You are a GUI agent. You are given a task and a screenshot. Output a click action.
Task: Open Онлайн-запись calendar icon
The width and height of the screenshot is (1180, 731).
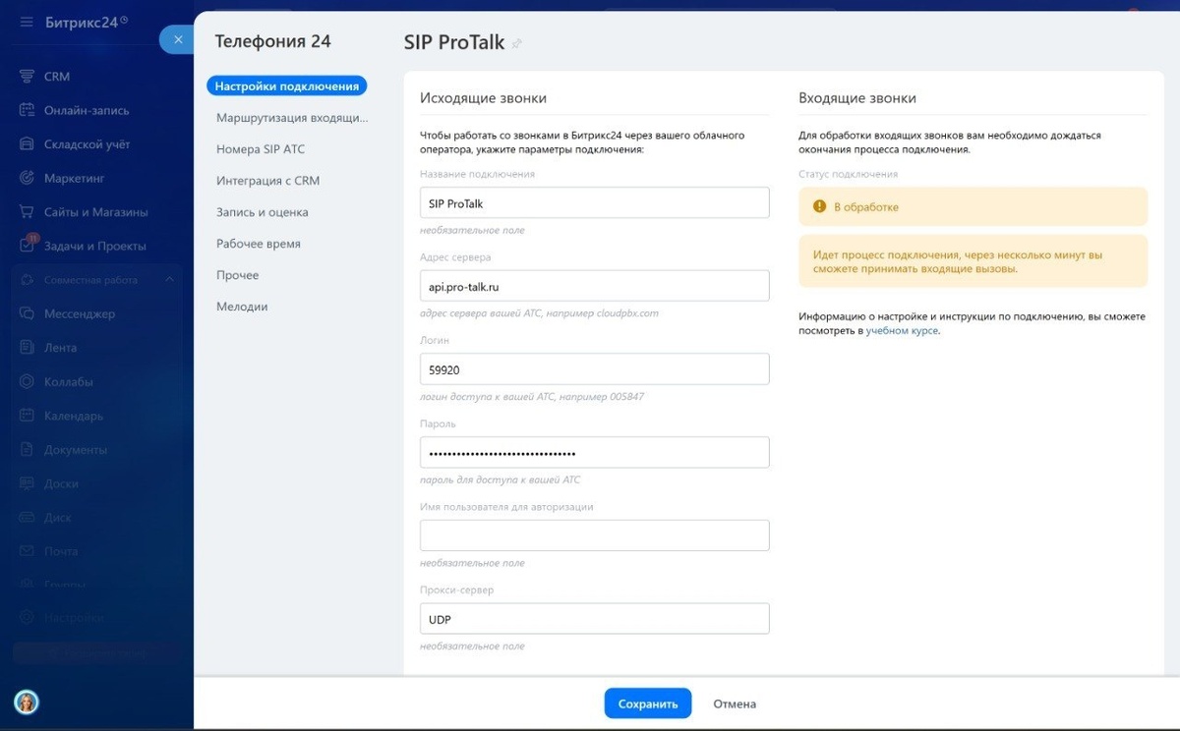point(27,110)
